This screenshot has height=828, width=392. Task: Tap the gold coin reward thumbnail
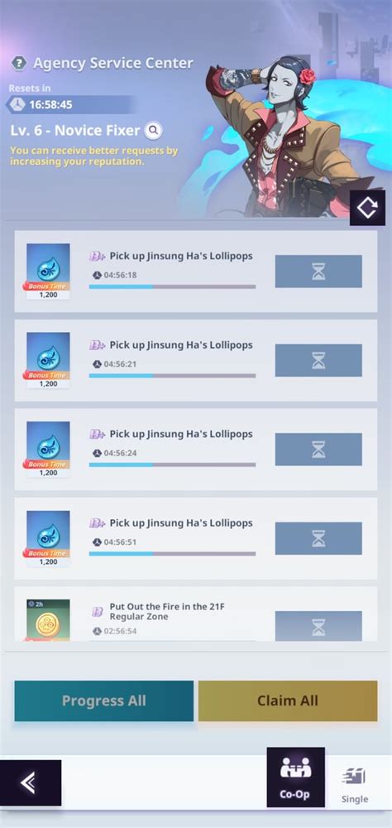(48, 620)
